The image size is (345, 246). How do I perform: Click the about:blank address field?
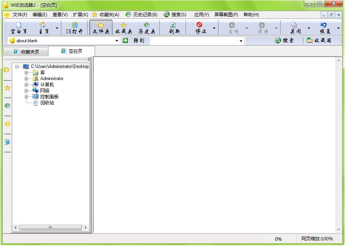pyautogui.click(x=64, y=41)
